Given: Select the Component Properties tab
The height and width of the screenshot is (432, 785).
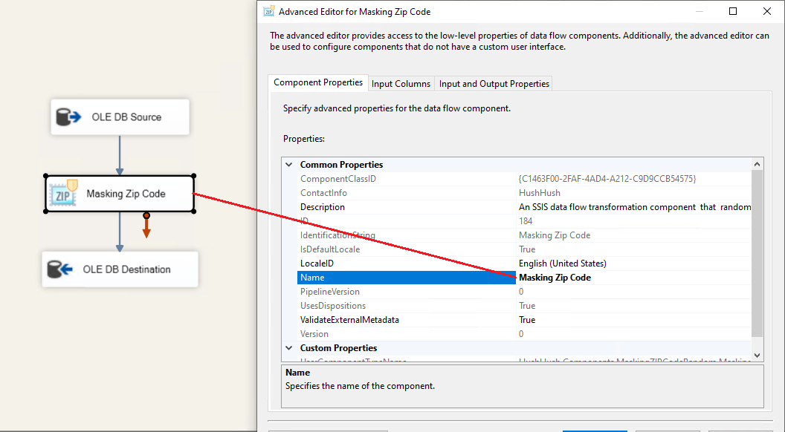Looking at the screenshot, I should [318, 83].
